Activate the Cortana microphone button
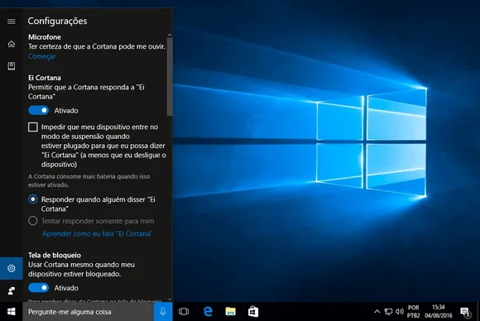Screen dimensions: 480x321 tap(163, 312)
